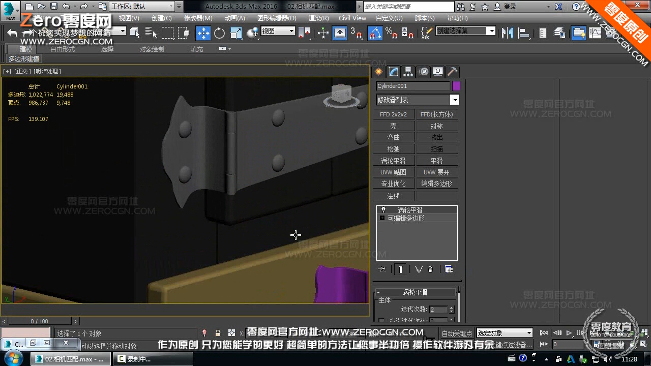Expand 可编辑多边形 plus in modifier stack
The width and height of the screenshot is (651, 366).
point(382,218)
